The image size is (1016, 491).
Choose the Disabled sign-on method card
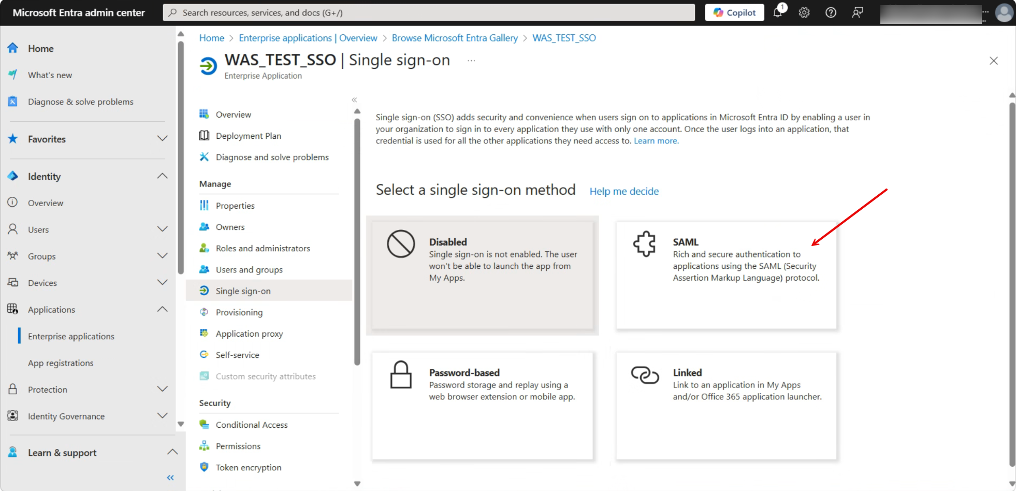482,275
